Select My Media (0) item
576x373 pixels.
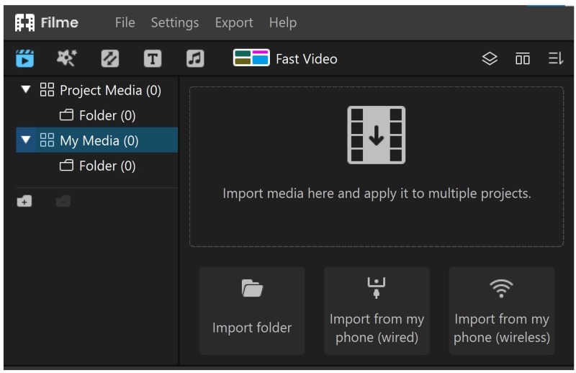97,140
